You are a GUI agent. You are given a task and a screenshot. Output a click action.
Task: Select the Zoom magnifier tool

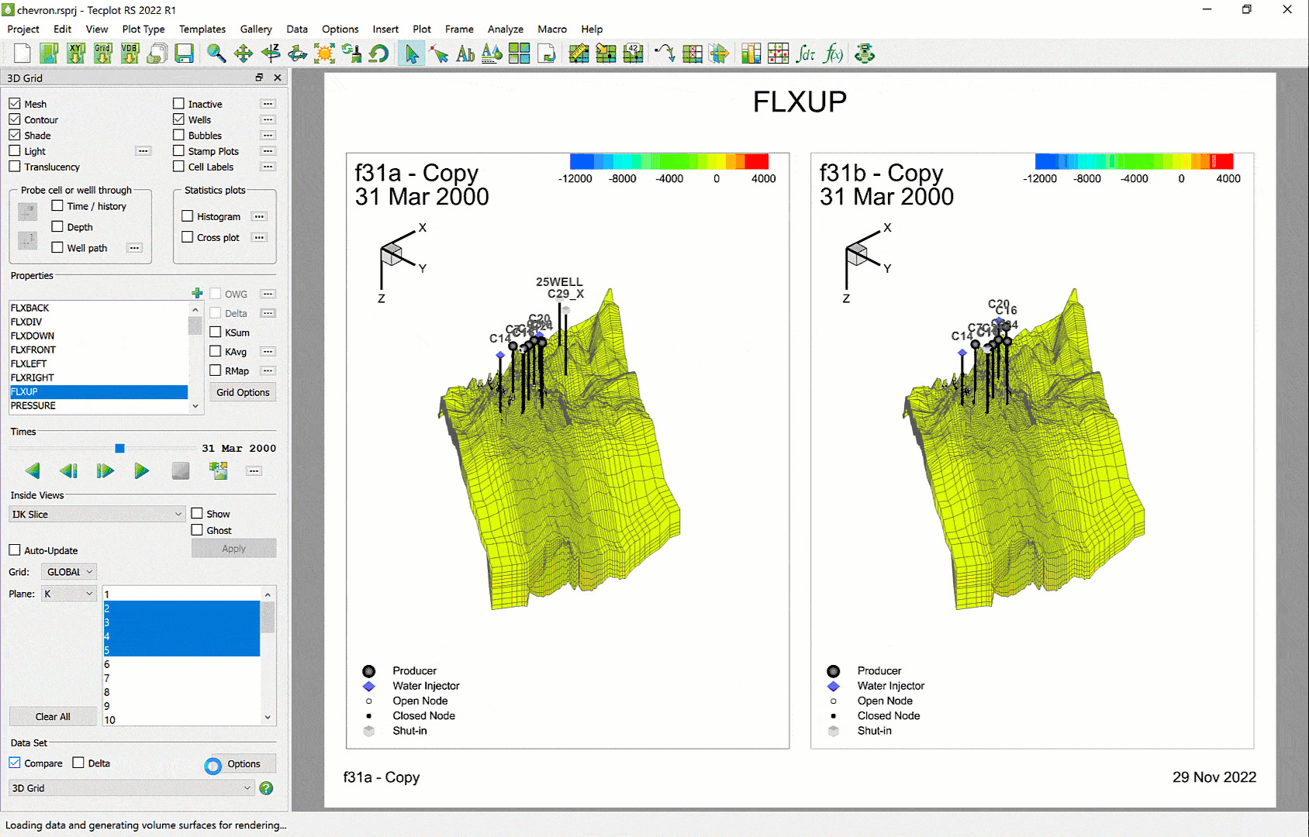pos(216,53)
